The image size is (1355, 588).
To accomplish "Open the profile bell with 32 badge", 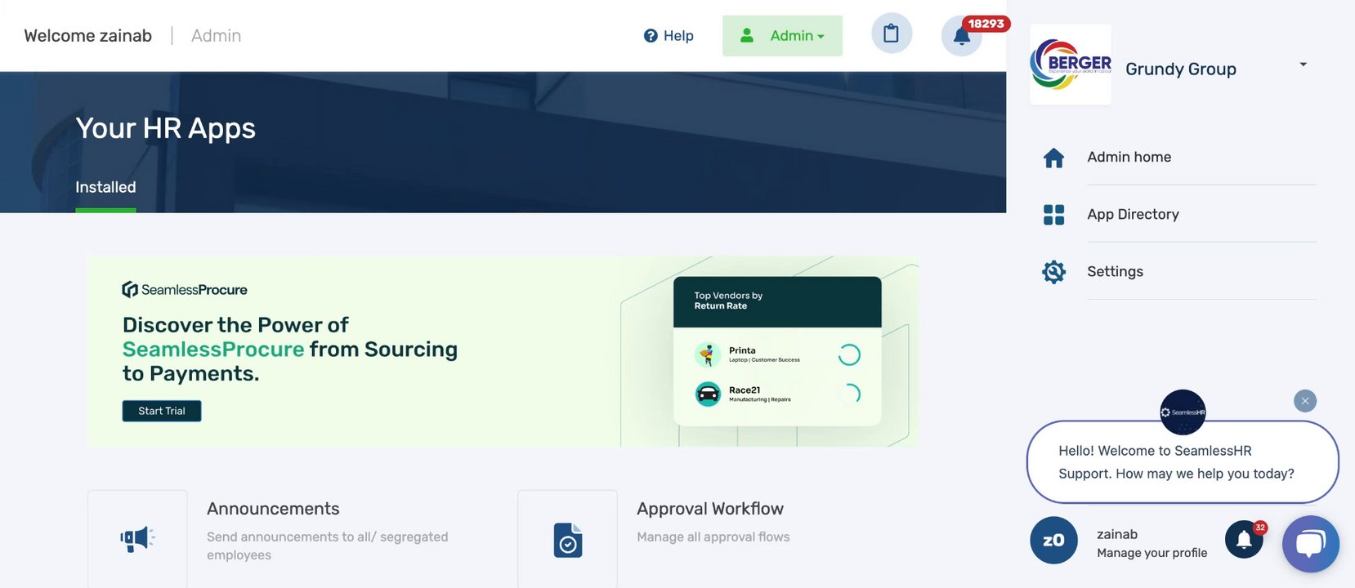I will pos(1244,540).
